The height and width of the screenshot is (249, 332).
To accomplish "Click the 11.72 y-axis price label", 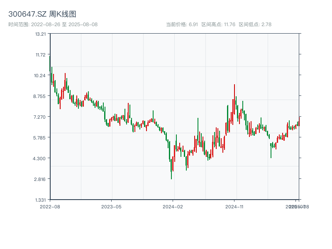I will coord(40,55).
